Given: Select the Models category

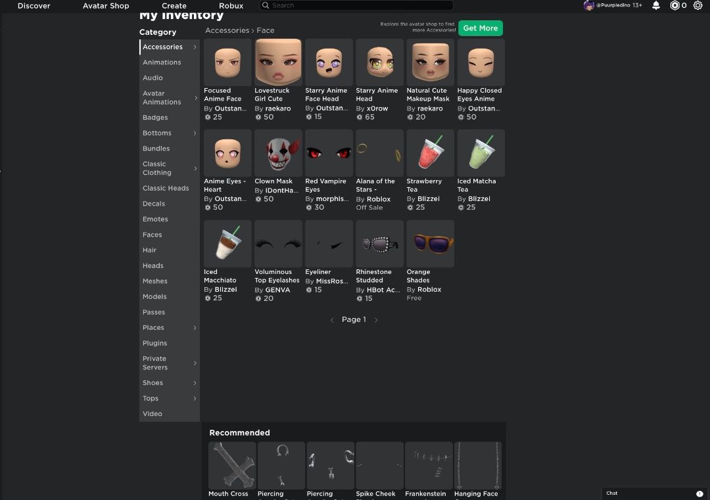Looking at the screenshot, I should tap(154, 297).
